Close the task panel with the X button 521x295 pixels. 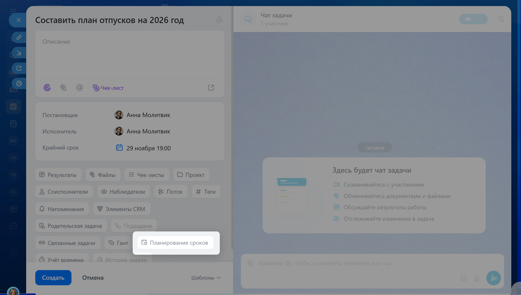pyautogui.click(x=18, y=20)
